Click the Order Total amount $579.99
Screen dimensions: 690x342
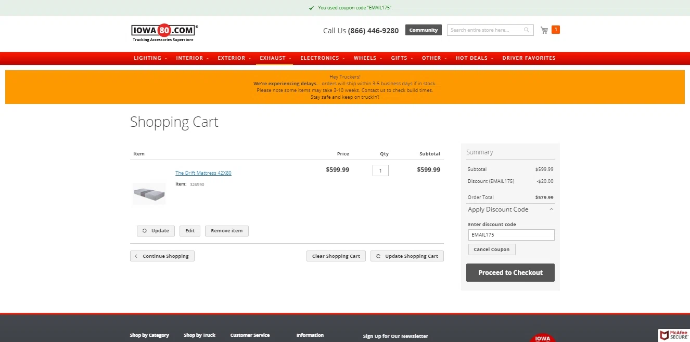[544, 198]
